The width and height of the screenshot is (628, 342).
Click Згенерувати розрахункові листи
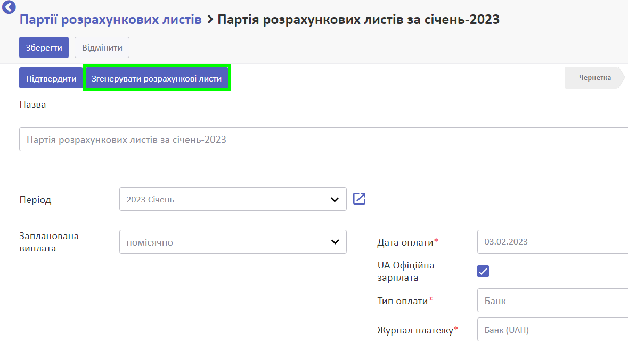(157, 78)
